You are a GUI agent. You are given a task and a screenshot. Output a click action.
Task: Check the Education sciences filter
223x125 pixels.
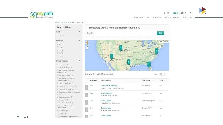pyautogui.click(x=58, y=102)
